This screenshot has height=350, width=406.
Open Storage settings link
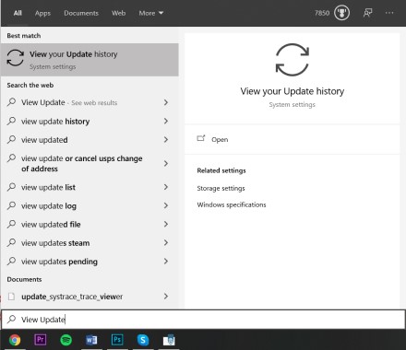[x=221, y=188]
